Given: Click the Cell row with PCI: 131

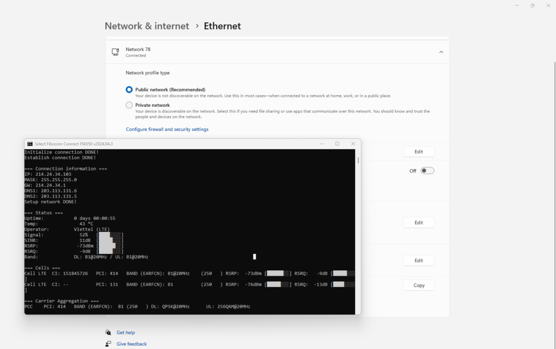Looking at the screenshot, I should 189,284.
